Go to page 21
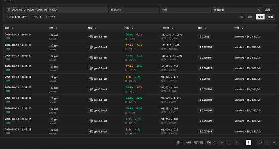Image resolution: width=279 pixels, height=149 pixels. click(260, 143)
